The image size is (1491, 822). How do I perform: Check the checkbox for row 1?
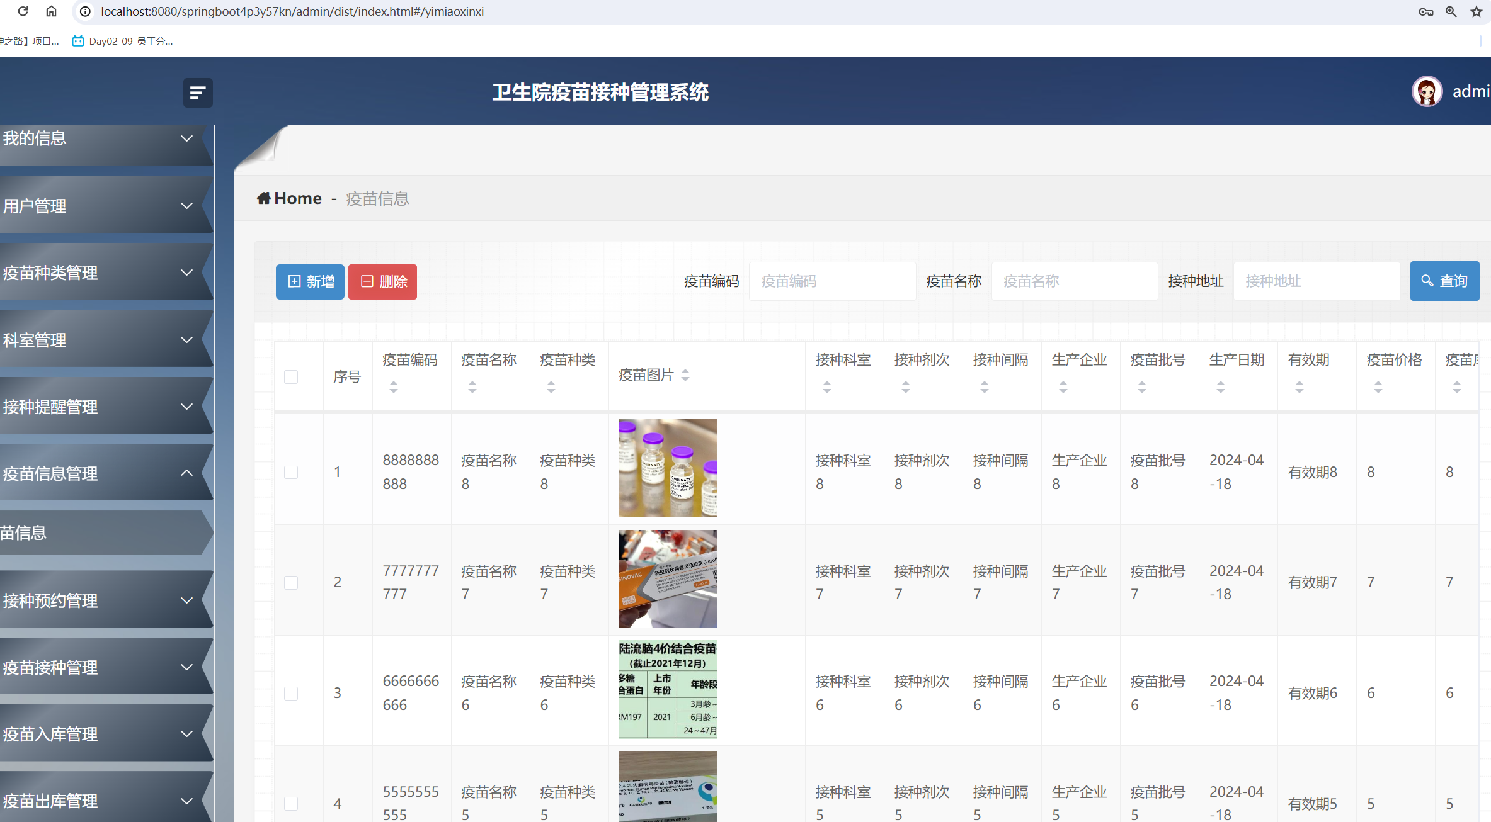pos(290,472)
